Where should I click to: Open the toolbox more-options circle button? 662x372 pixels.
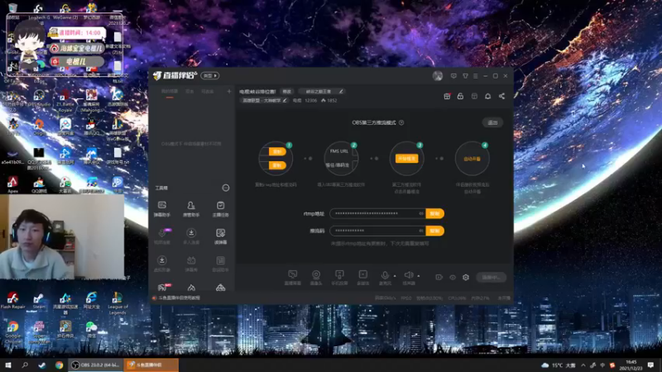point(226,188)
